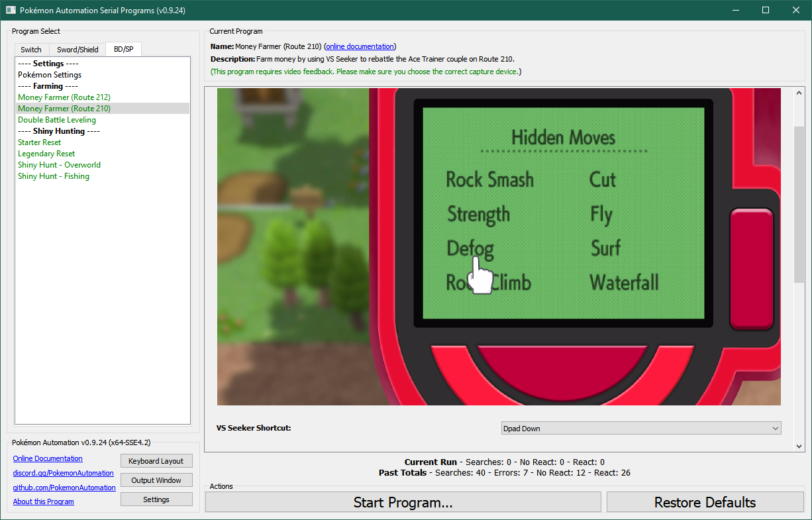Select Shiny Hunt - Fishing entry
The image size is (812, 520).
click(54, 176)
